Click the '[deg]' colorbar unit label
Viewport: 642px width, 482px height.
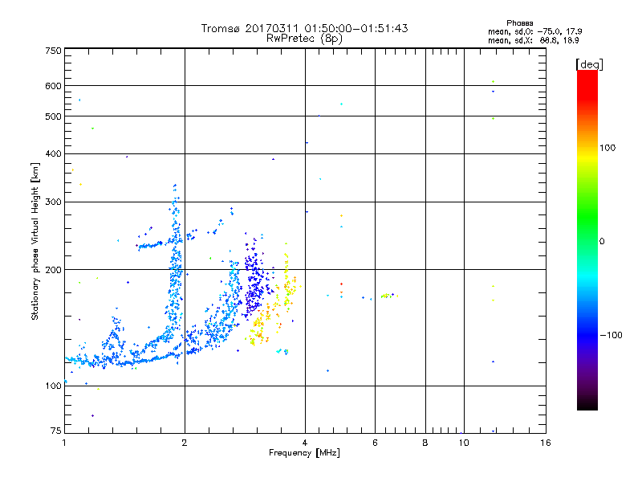tap(589, 64)
